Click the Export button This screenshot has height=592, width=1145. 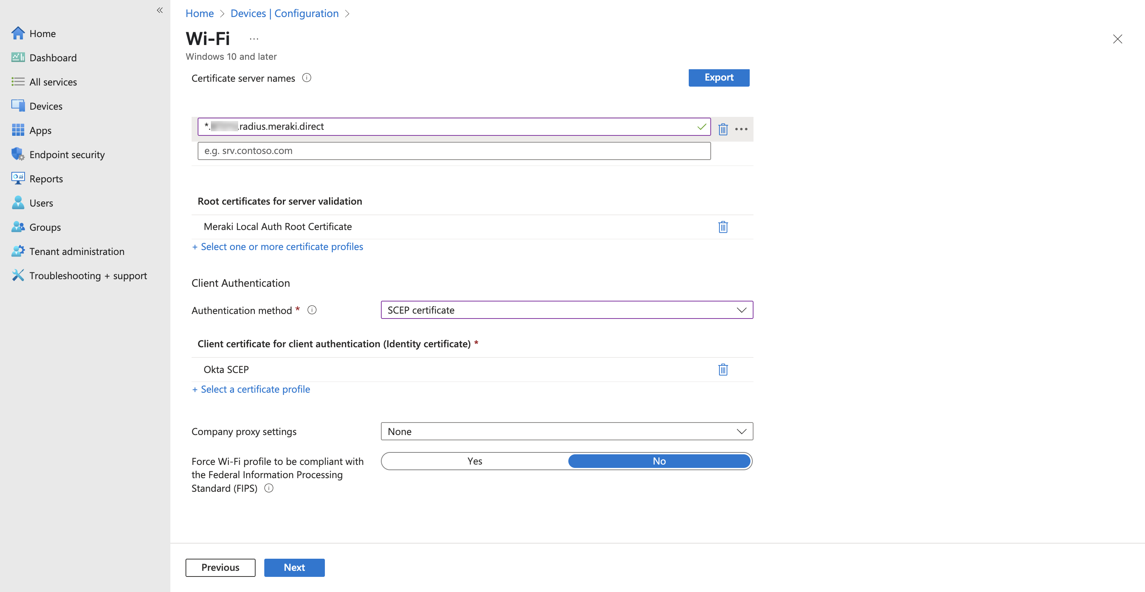[719, 77]
